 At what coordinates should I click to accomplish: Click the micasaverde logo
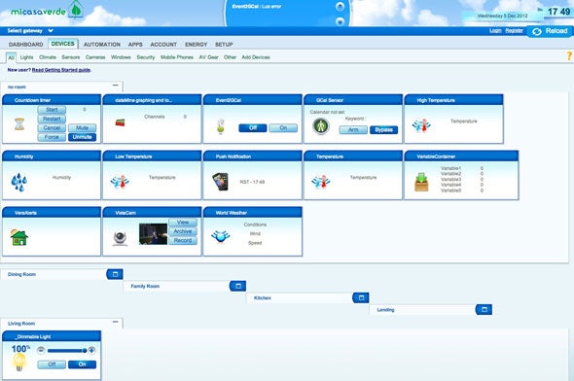click(x=47, y=11)
